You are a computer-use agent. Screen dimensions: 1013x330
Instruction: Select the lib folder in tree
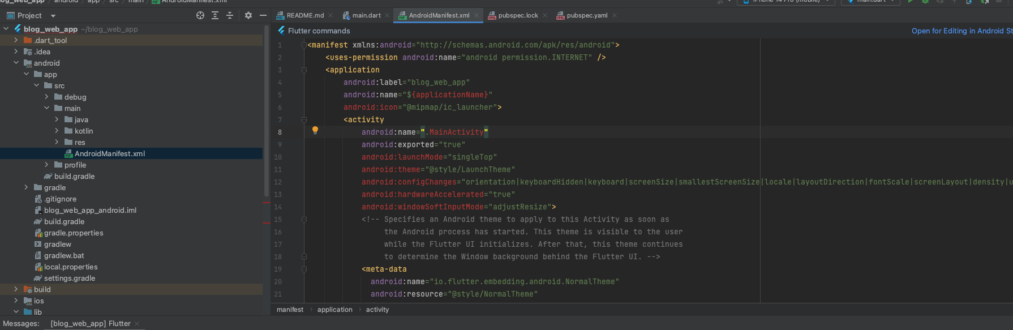(x=37, y=312)
